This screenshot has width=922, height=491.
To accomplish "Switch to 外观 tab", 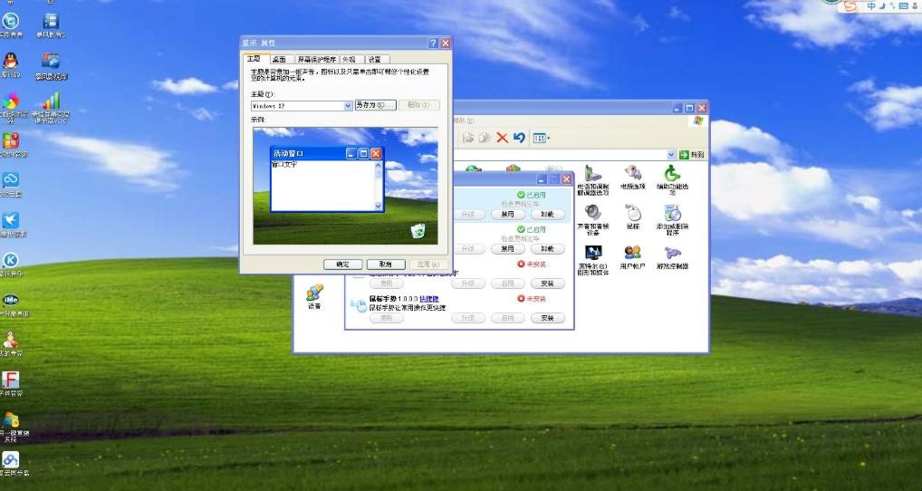I will [350, 60].
